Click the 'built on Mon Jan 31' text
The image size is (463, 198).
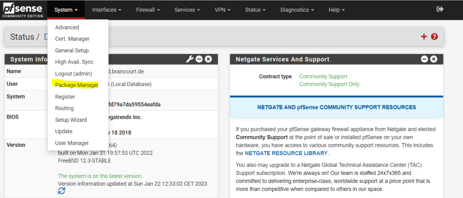[x=105, y=153]
